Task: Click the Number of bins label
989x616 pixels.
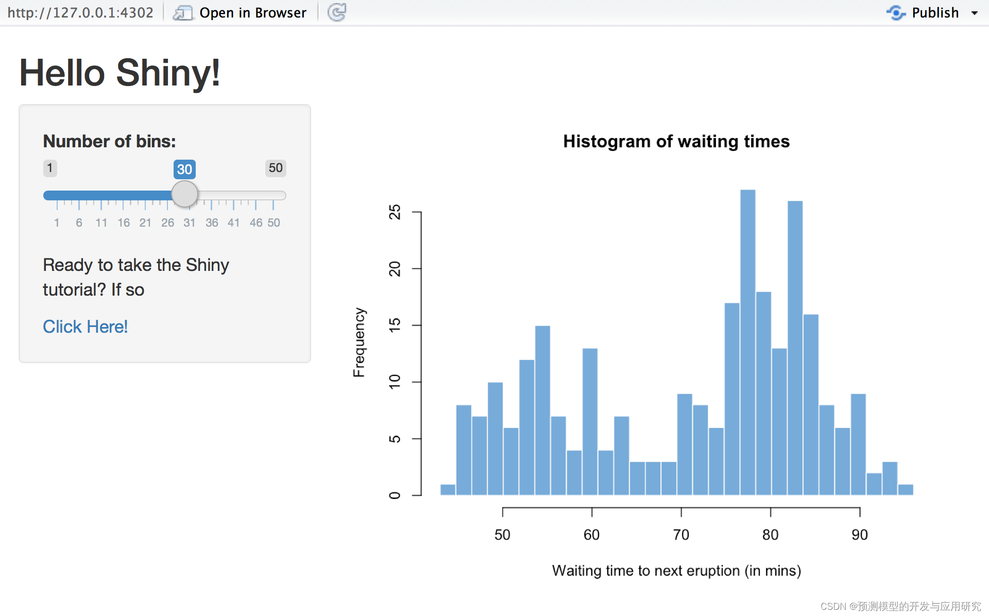Action: pos(109,141)
